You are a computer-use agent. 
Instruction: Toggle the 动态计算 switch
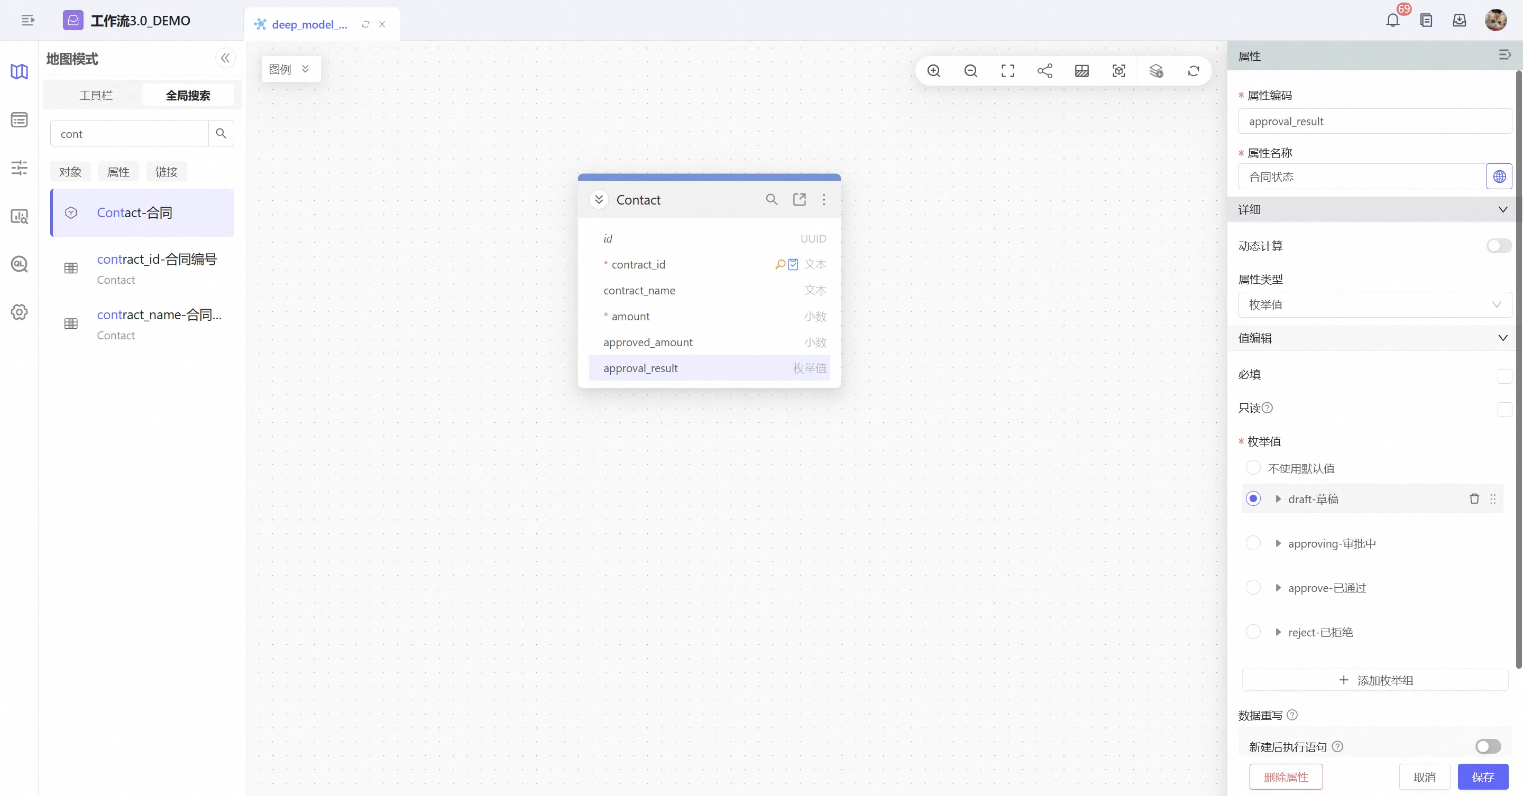1499,246
